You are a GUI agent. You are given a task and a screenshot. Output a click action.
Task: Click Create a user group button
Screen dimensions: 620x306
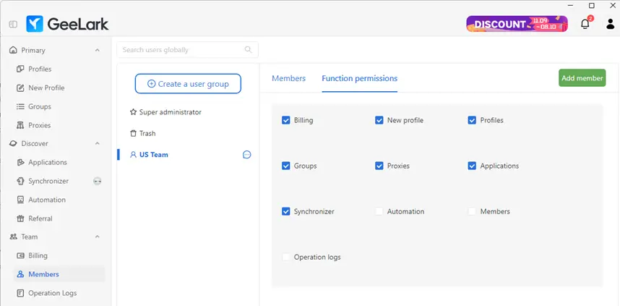click(x=188, y=84)
